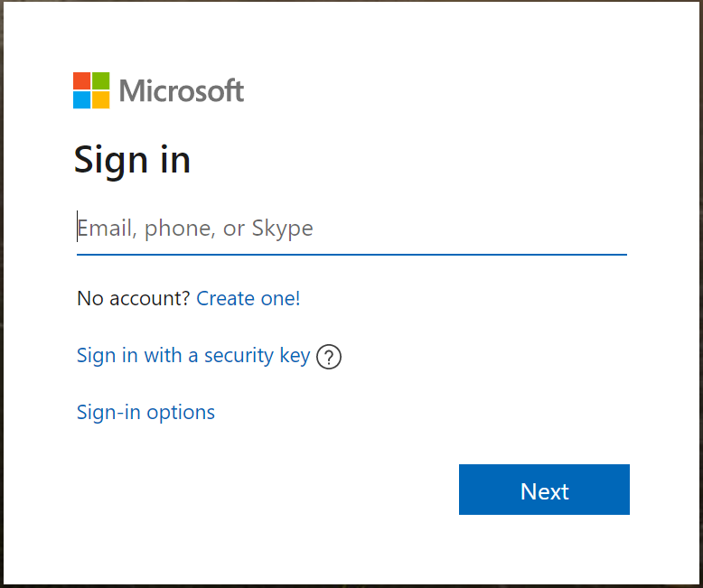Image resolution: width=703 pixels, height=588 pixels.
Task: Click the Microsoft wordmark text
Action: [182, 91]
